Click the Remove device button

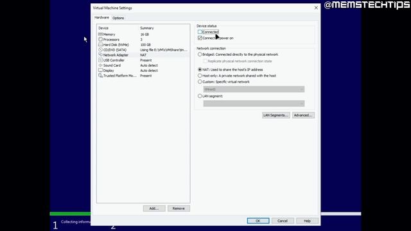pyautogui.click(x=179, y=209)
